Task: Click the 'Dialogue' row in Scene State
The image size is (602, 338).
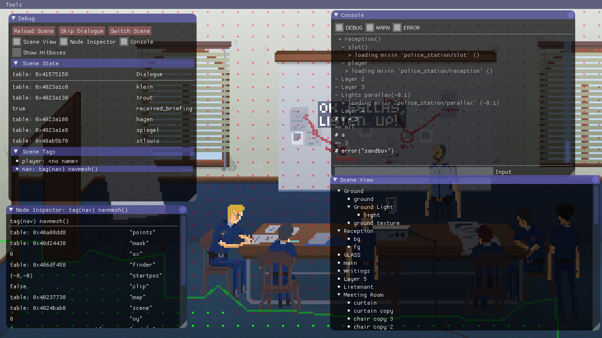Action: click(102, 74)
